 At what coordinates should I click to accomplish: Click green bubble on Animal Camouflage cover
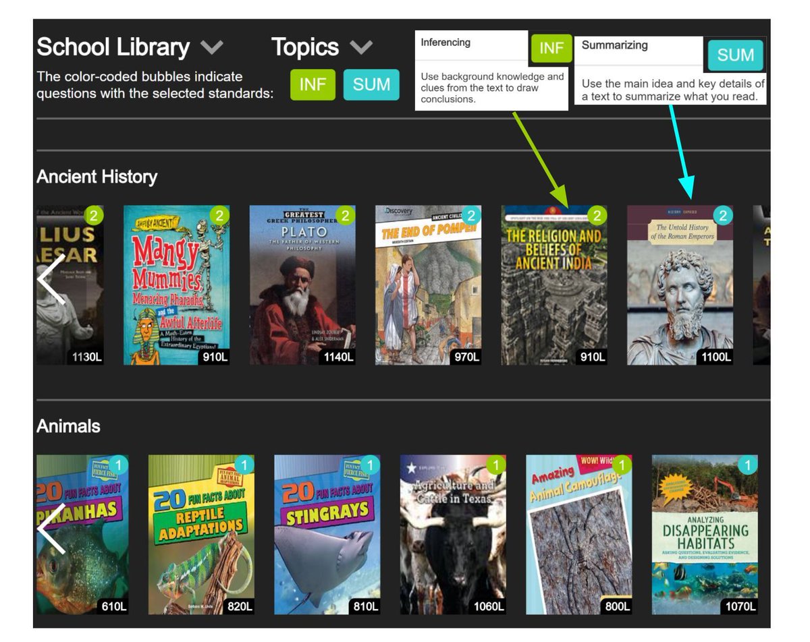click(622, 465)
